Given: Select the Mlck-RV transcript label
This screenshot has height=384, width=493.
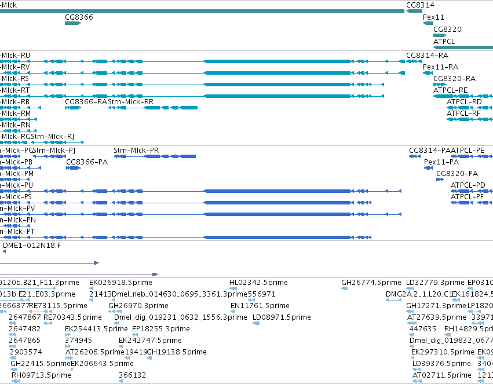Looking at the screenshot, I should (x=15, y=67).
